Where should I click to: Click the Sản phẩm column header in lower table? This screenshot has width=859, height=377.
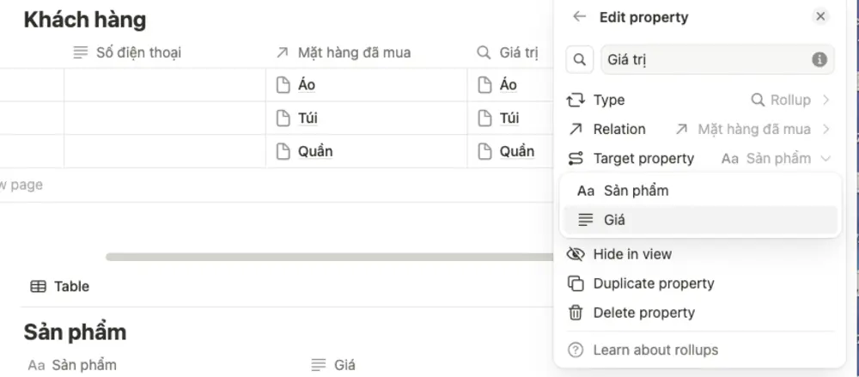pyautogui.click(x=72, y=364)
